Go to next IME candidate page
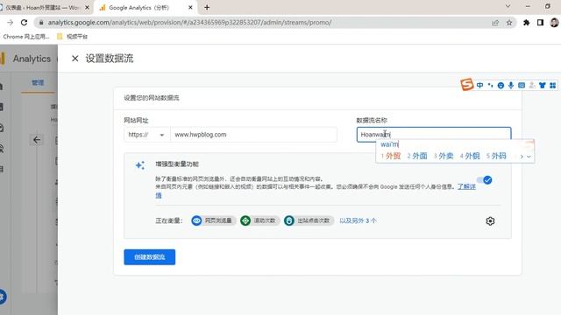Image resolution: width=561 pixels, height=315 pixels. pos(522,157)
